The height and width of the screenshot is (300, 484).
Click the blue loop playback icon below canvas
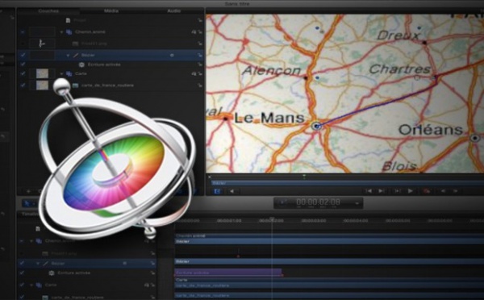tap(217, 191)
